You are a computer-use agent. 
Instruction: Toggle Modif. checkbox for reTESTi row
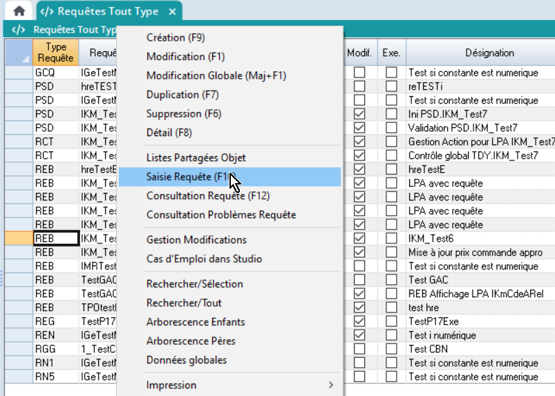(x=359, y=86)
